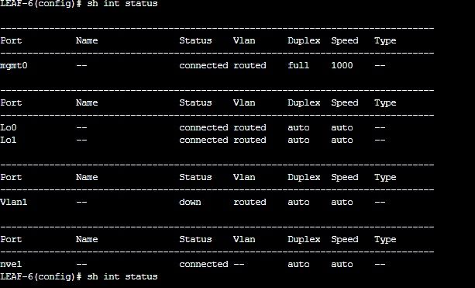The height and width of the screenshot is (288, 475).
Task: Click the LEAF-6(config)# prompt at bottom
Action: (41, 276)
